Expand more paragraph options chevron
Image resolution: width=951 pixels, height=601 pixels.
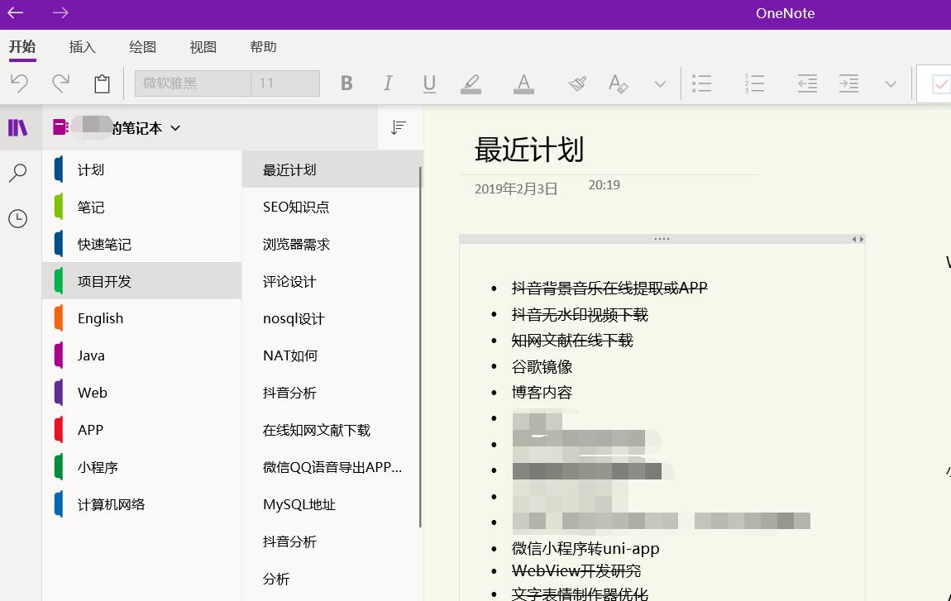point(891,83)
